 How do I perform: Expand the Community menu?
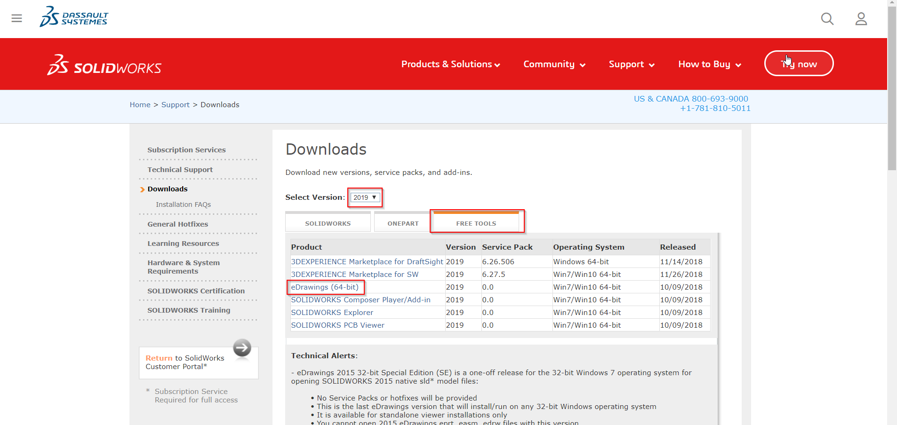[554, 64]
